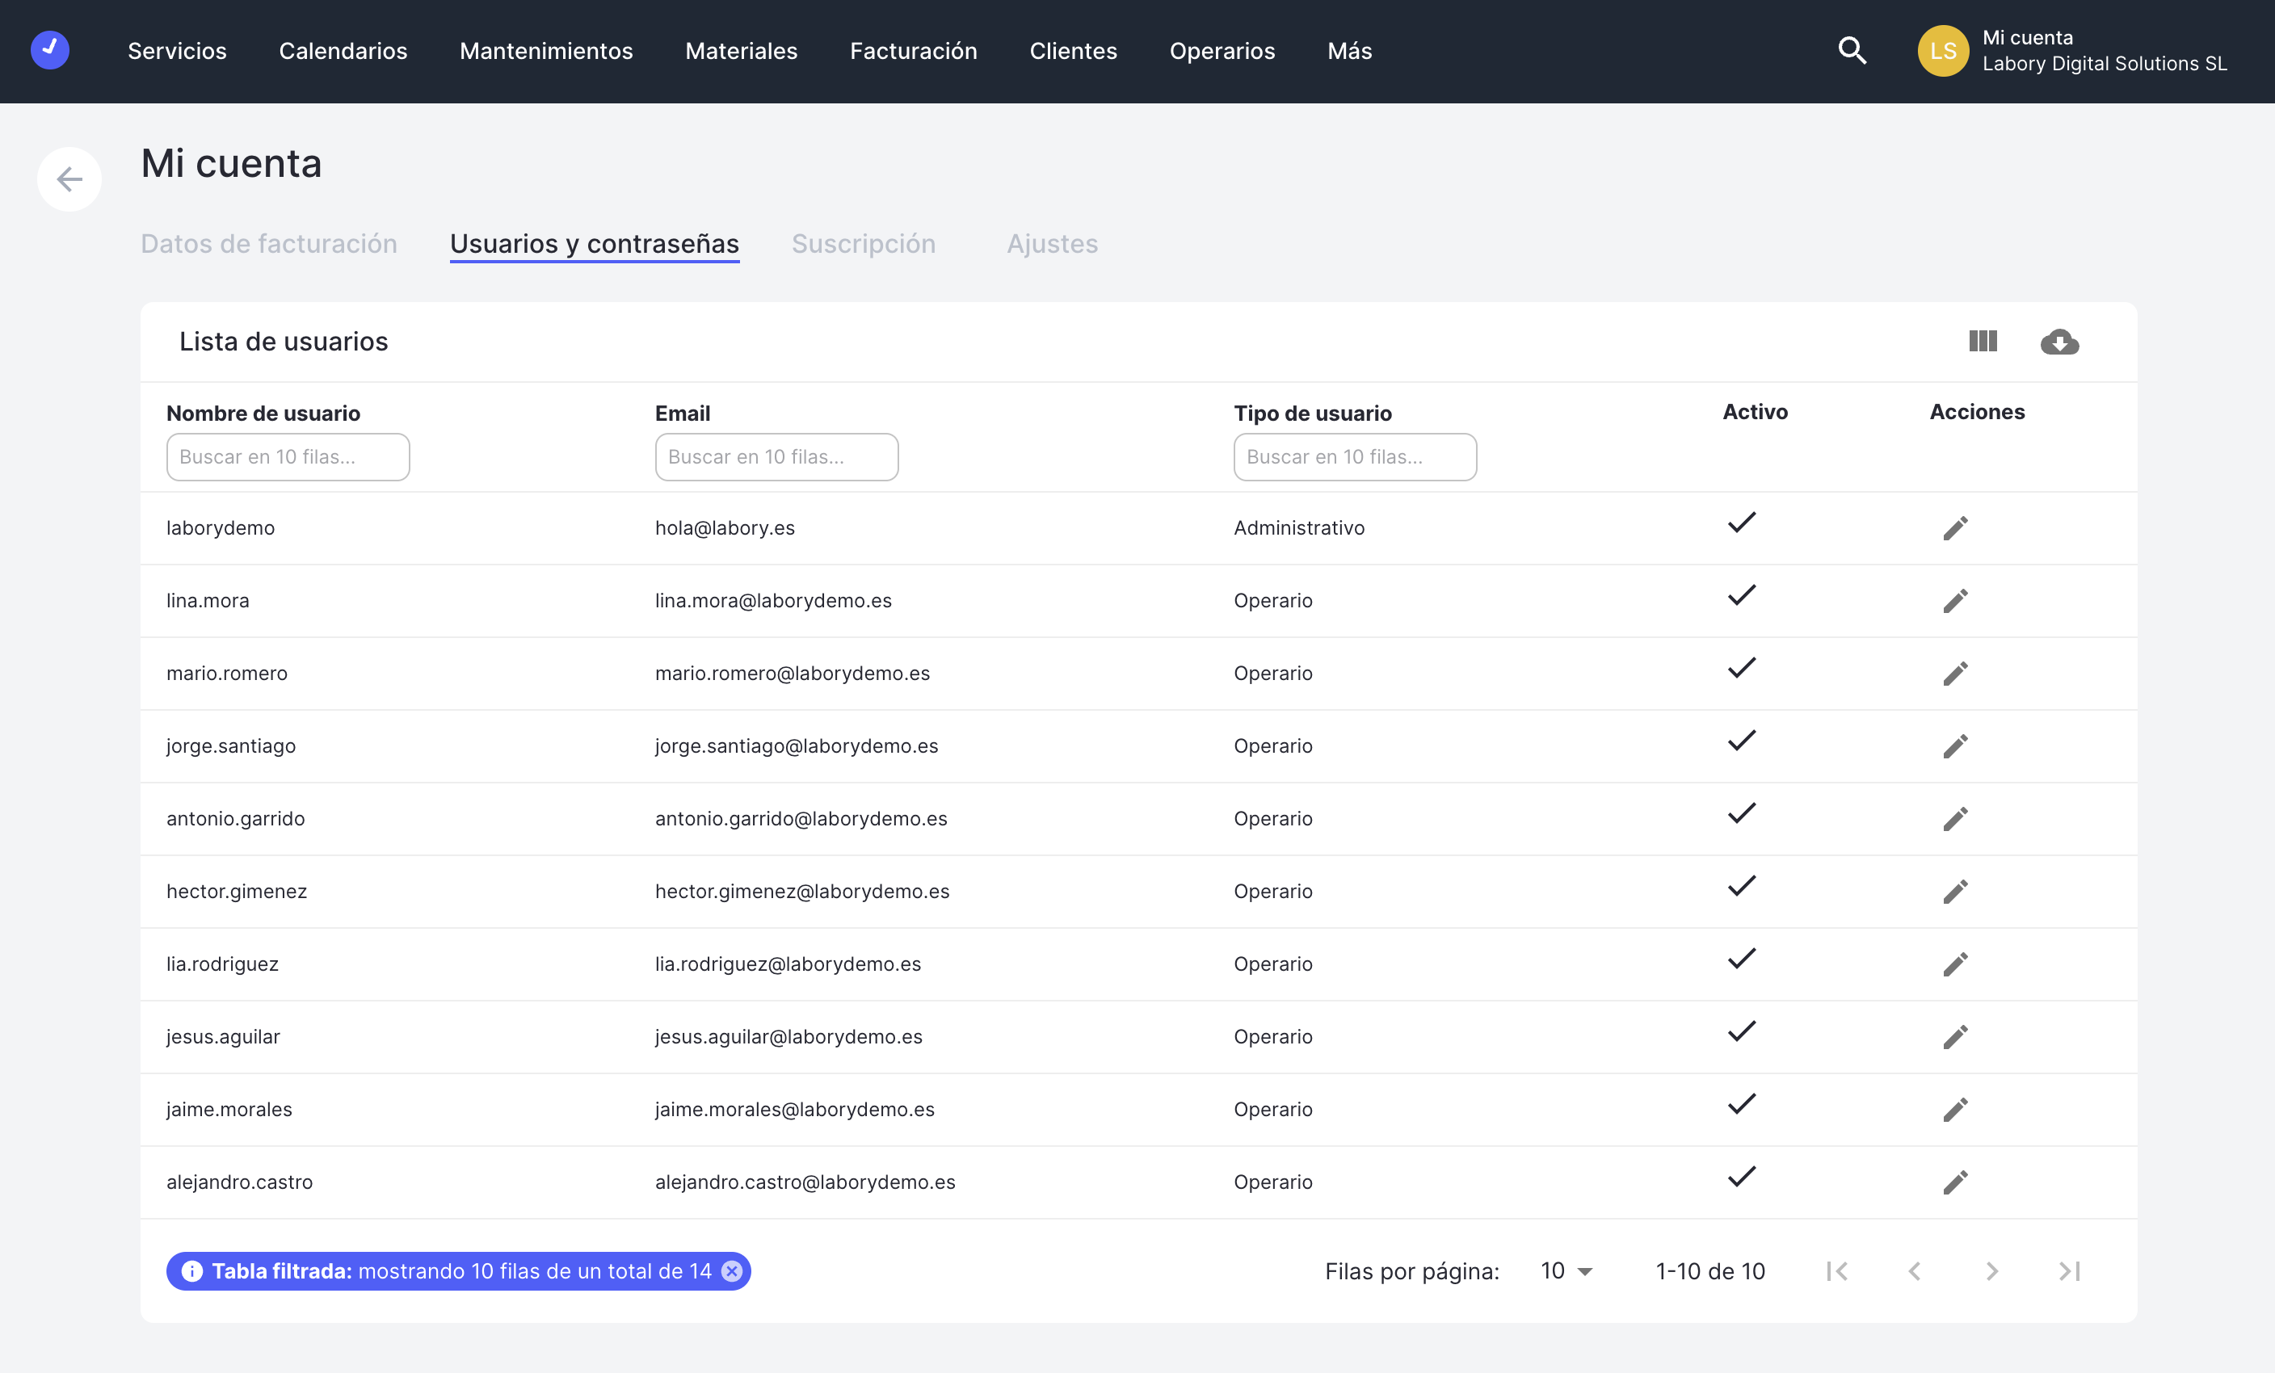Click active checkmark for hector.gimenez

[x=1741, y=886]
